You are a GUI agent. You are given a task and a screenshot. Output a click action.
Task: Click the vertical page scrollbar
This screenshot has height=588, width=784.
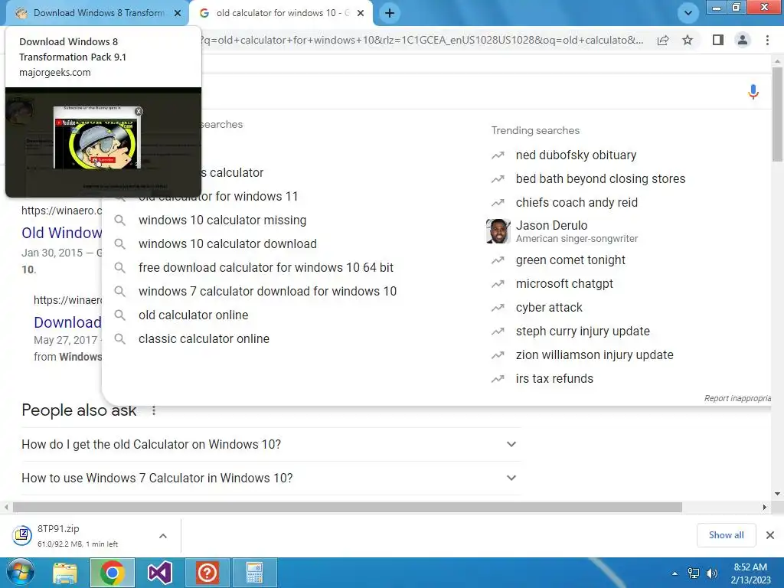[777, 115]
